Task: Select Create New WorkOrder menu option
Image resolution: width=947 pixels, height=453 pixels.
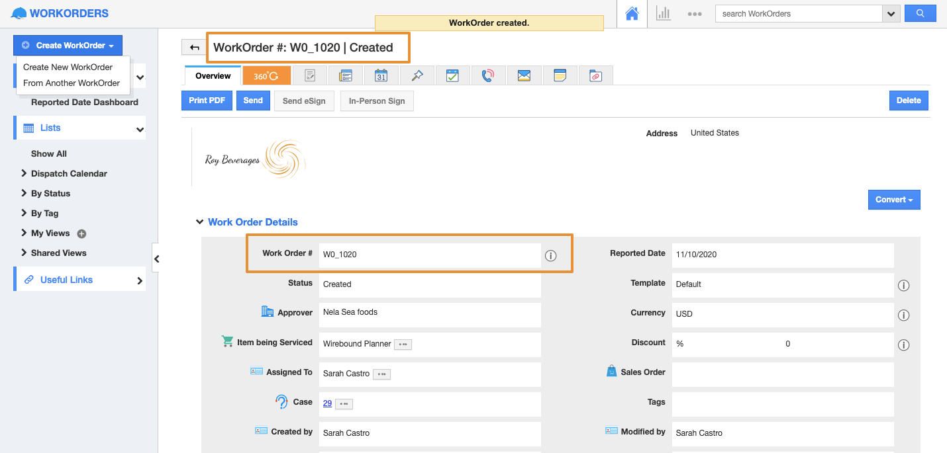Action: [x=68, y=67]
